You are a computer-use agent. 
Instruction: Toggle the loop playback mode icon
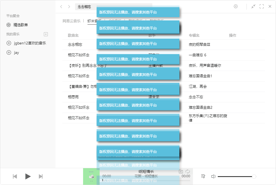[x=188, y=171]
